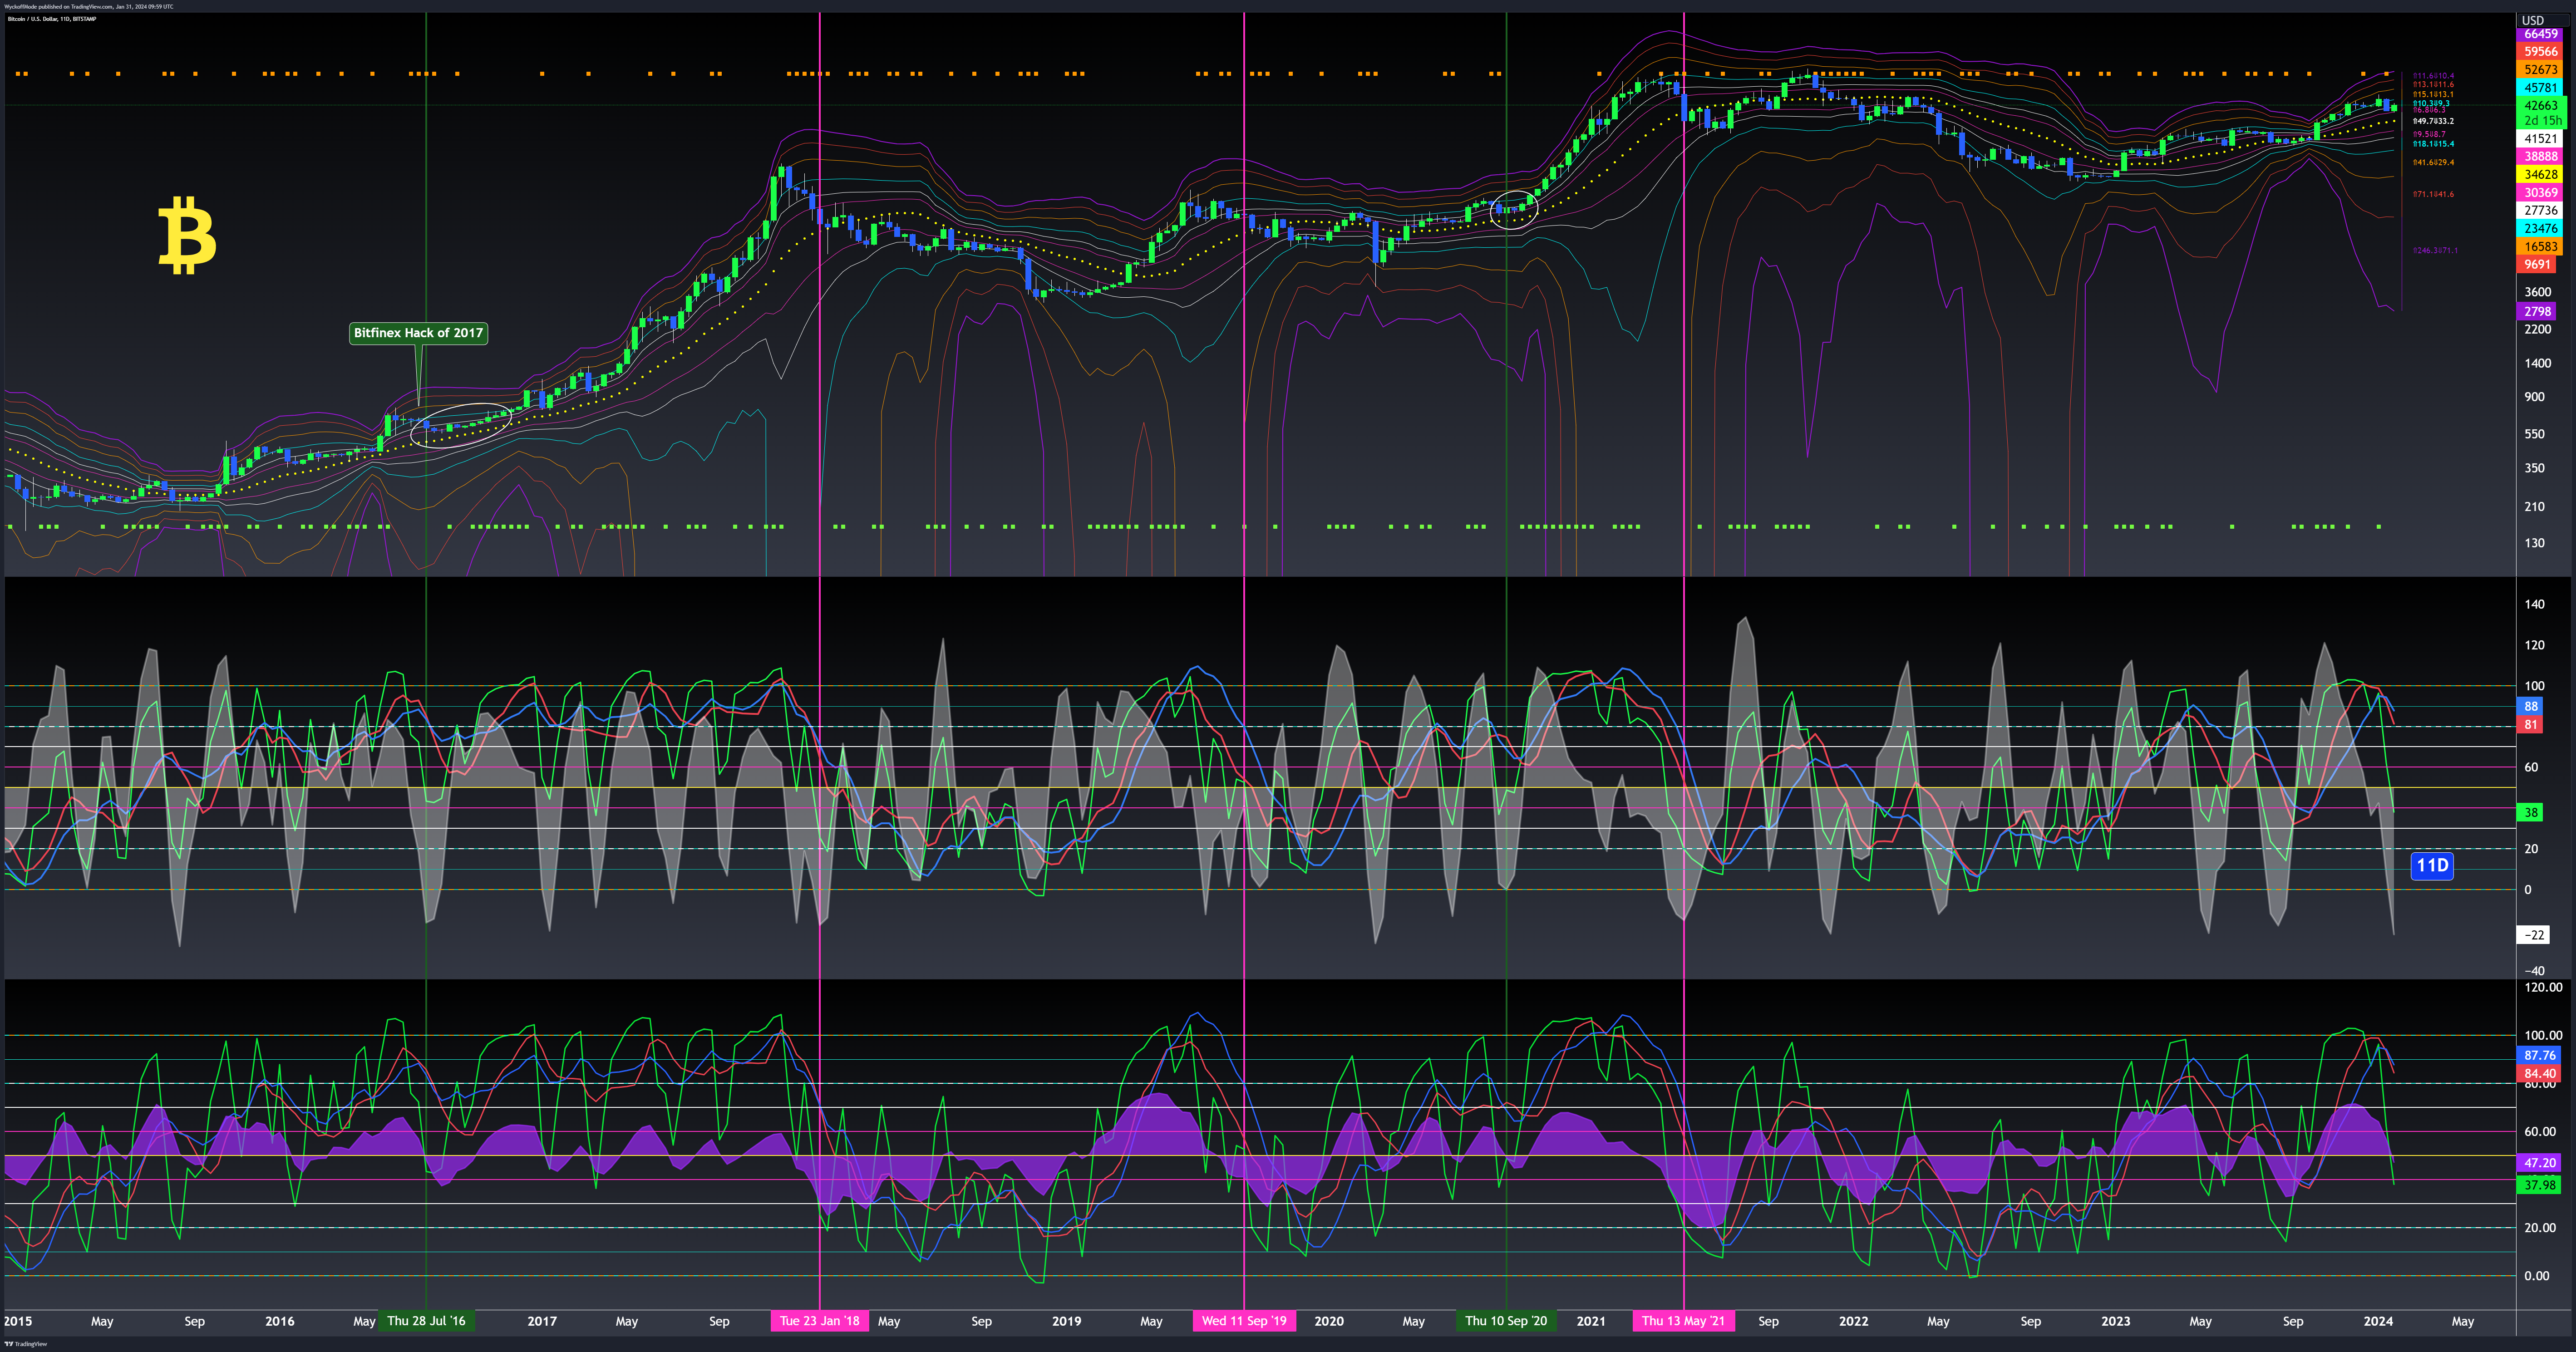Screen dimensions: 2576x1352
Task: Select the Thu 28 Jul '16 date marker
Action: [426, 1321]
